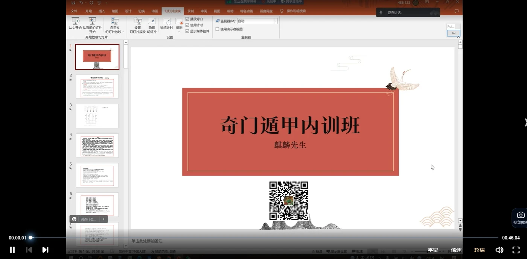Pause the video playback

12,250
